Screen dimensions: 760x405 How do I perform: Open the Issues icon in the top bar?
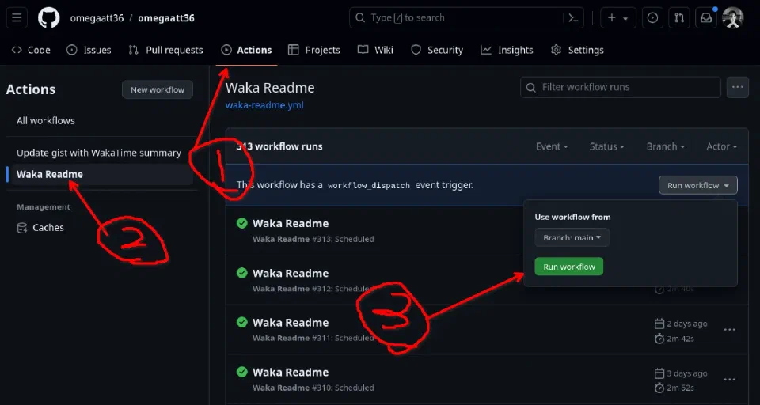(x=653, y=18)
